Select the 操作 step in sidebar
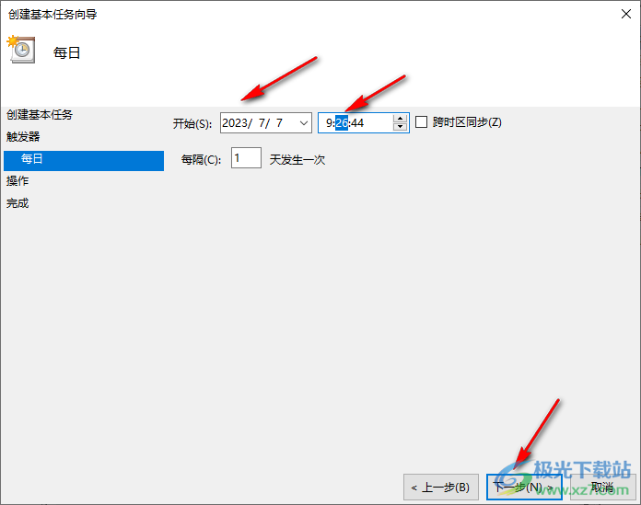This screenshot has width=641, height=505. [17, 181]
